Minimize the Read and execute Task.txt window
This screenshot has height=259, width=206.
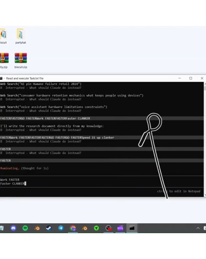click(179, 78)
